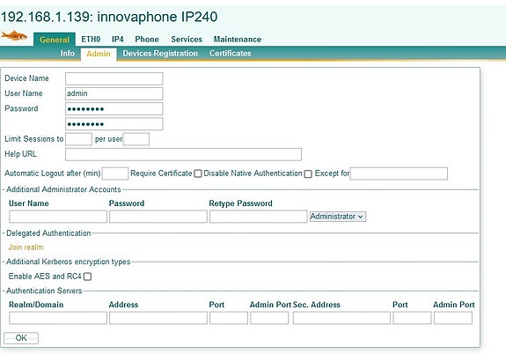The width and height of the screenshot is (506, 354).
Task: Select the Services tab
Action: pyautogui.click(x=187, y=40)
